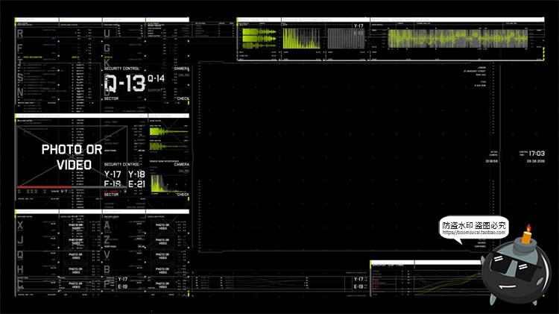The height and width of the screenshot is (314, 559).
Task: Click the large Q-13 sector label
Action: [124, 83]
